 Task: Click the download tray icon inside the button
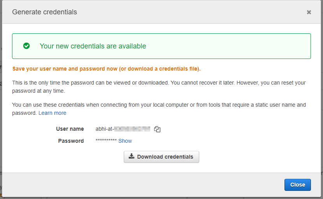pos(132,156)
